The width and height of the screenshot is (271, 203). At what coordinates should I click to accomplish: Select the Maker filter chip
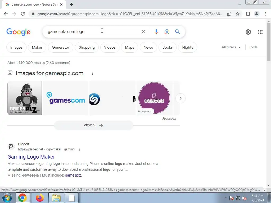[x=37, y=47]
